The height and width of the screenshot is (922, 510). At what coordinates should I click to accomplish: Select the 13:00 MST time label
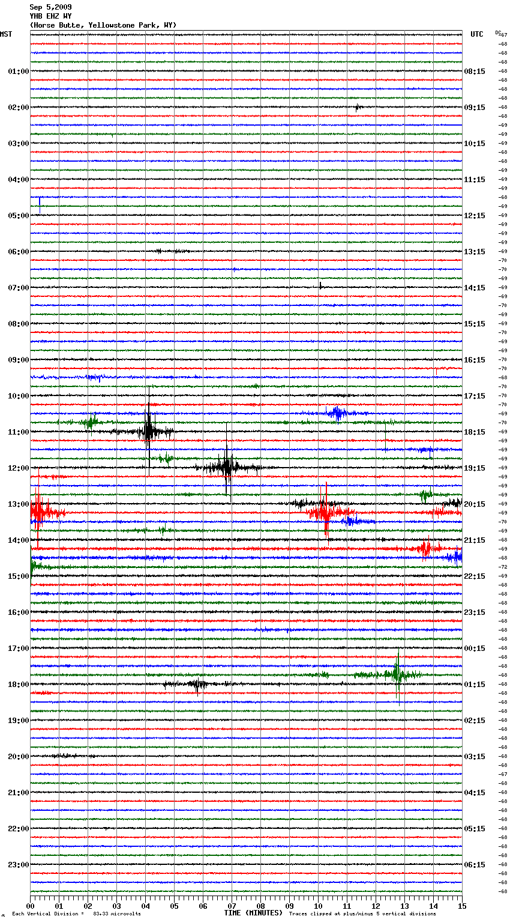point(19,504)
